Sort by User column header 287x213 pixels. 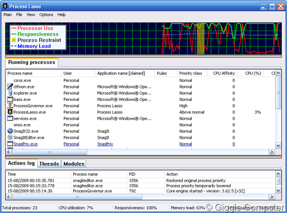coord(78,73)
